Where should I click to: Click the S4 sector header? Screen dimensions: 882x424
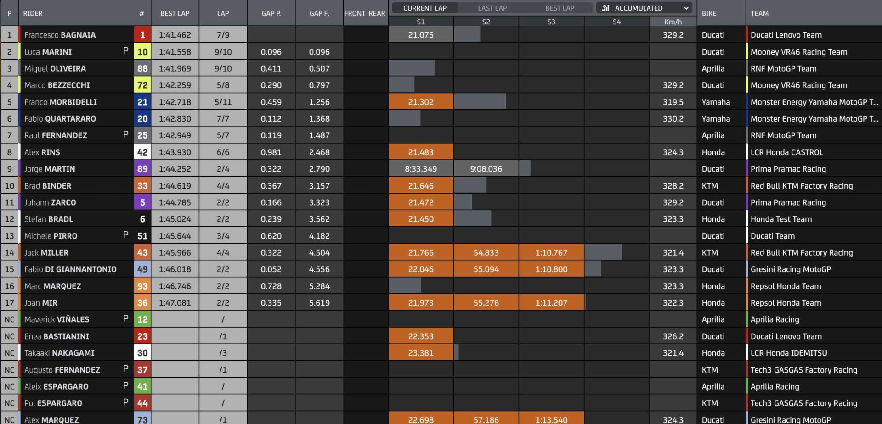pyautogui.click(x=616, y=22)
